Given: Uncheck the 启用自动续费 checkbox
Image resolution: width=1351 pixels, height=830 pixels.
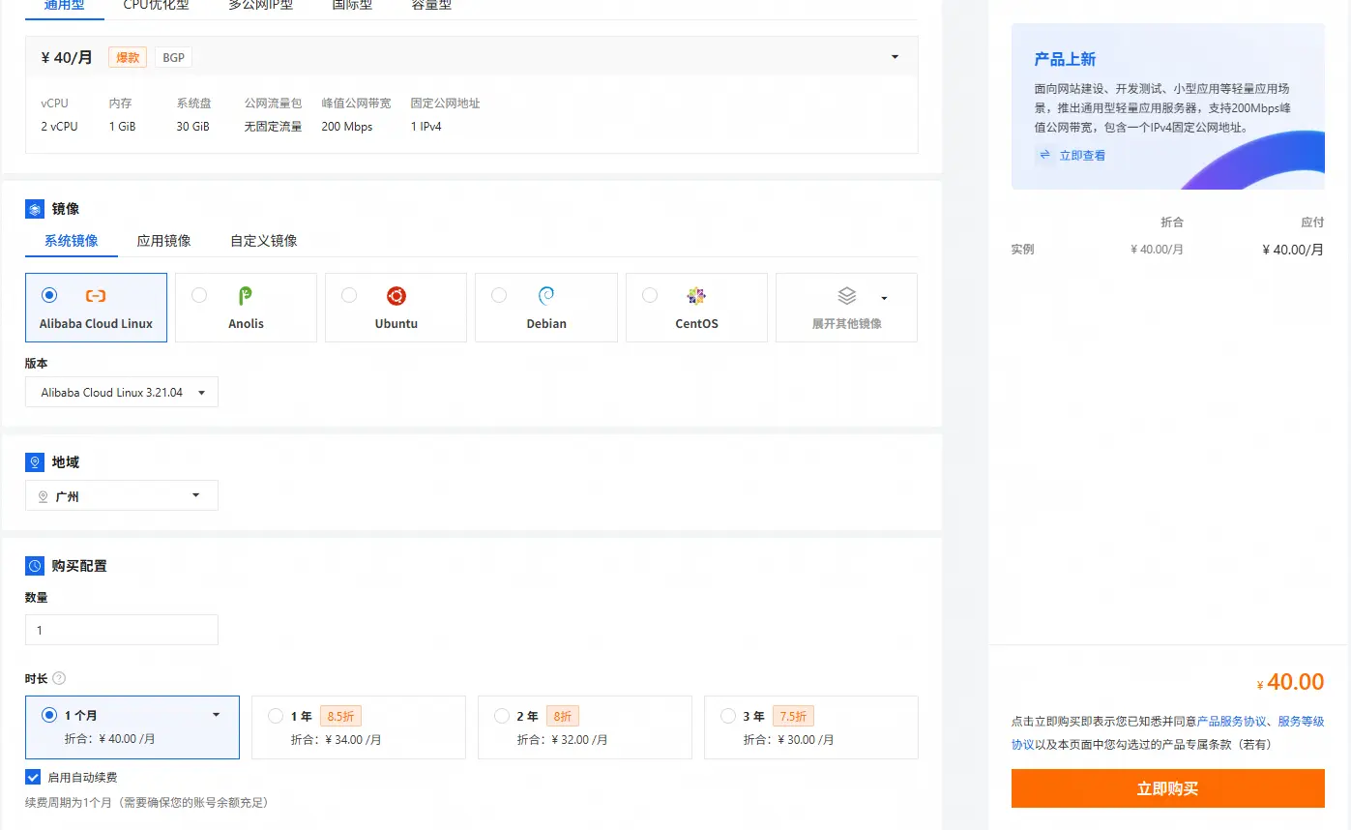Looking at the screenshot, I should pyautogui.click(x=33, y=777).
